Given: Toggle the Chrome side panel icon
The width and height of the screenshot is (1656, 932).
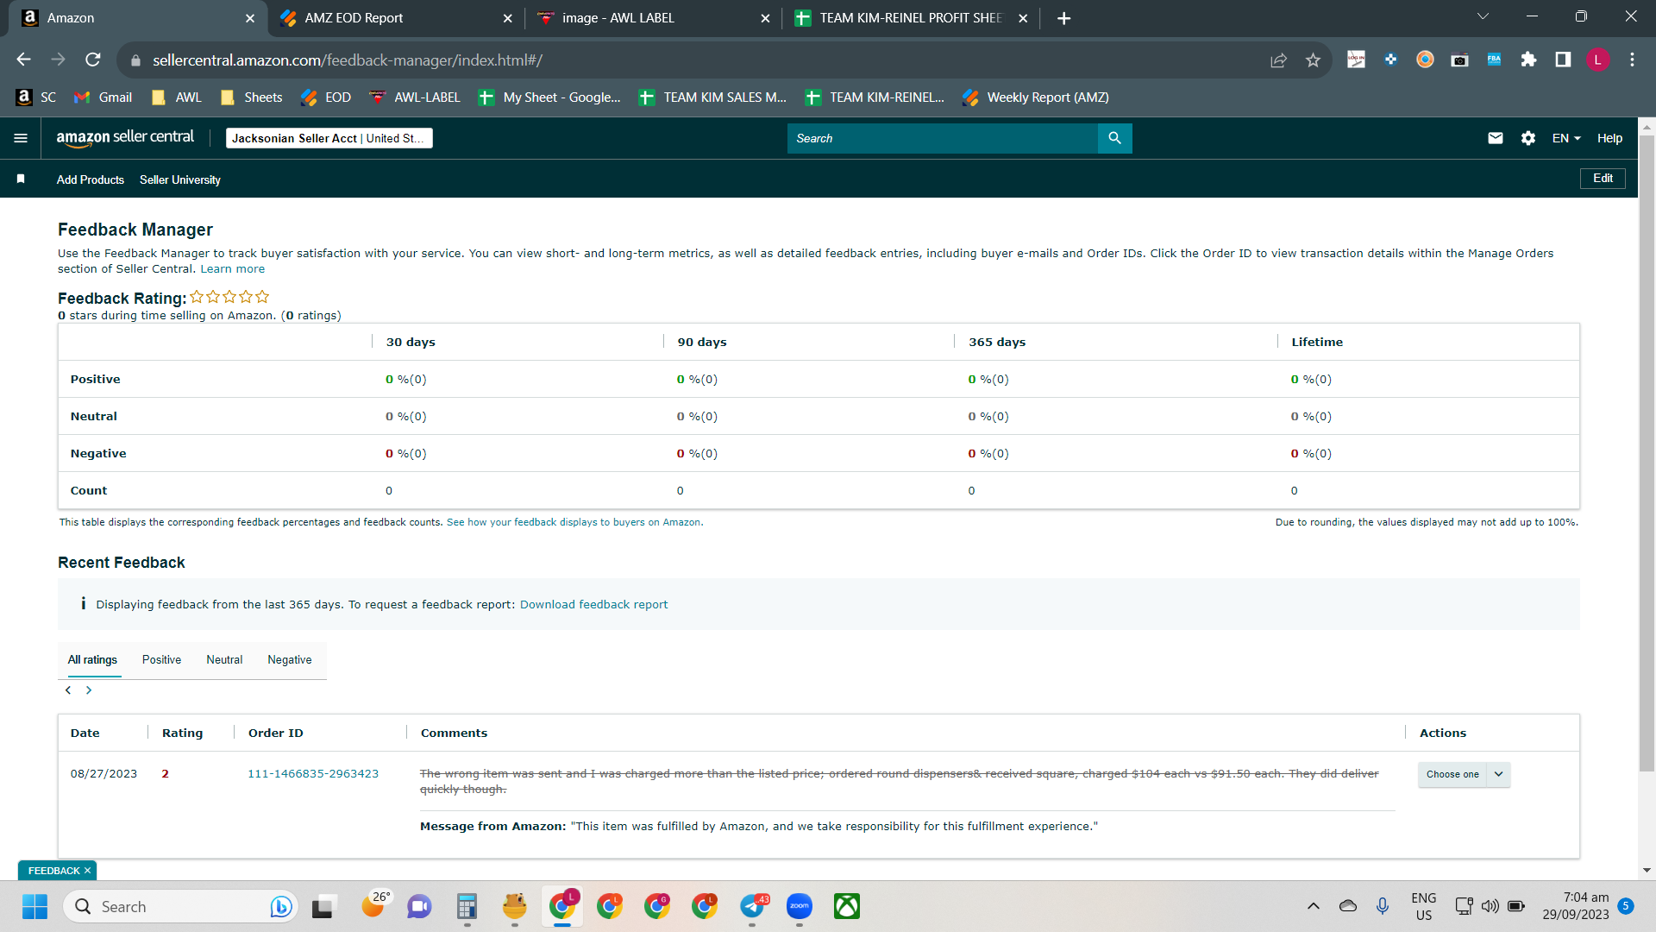Looking at the screenshot, I should pos(1563,60).
